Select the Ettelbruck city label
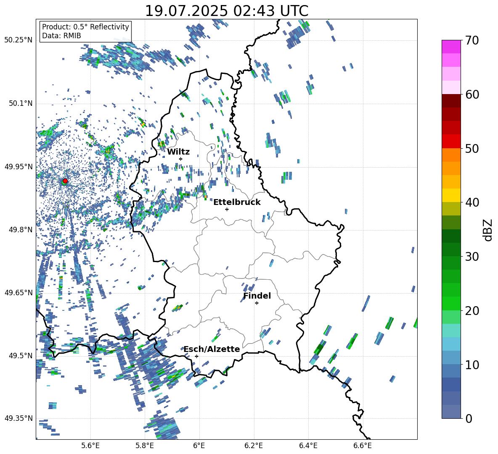This screenshot has height=454, width=498. click(237, 202)
